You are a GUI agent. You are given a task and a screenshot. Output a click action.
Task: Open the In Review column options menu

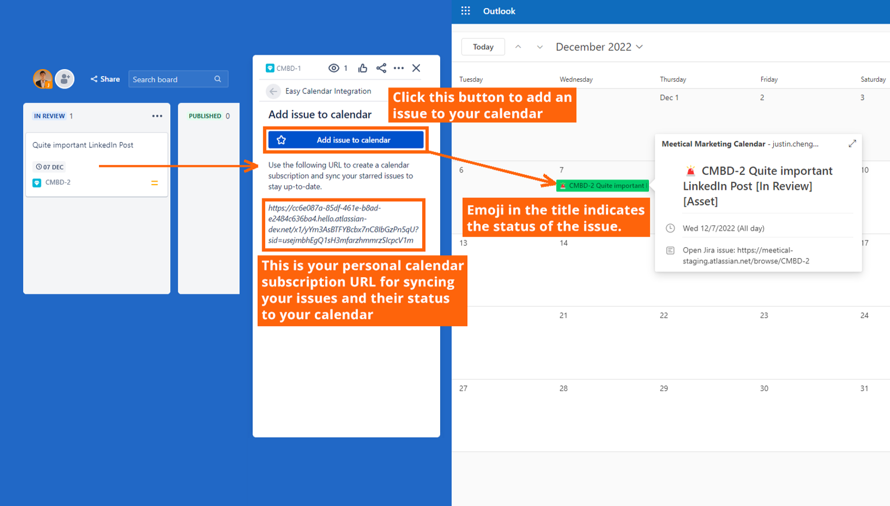pos(157,116)
